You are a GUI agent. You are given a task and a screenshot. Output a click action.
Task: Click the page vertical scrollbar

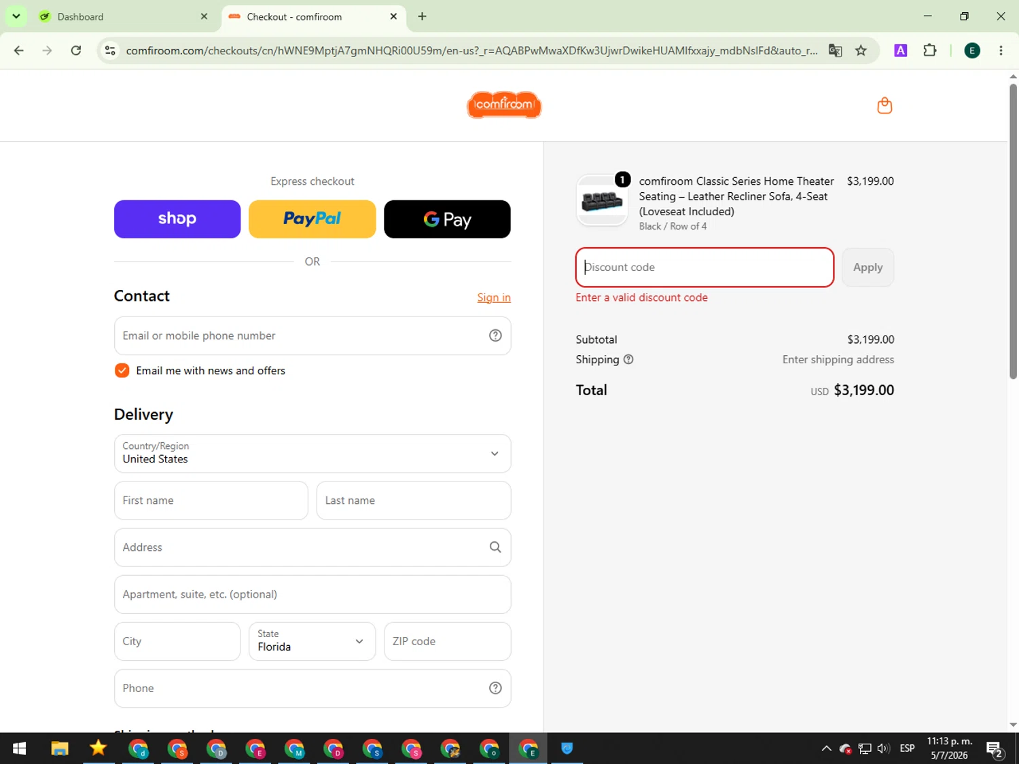(x=1013, y=231)
